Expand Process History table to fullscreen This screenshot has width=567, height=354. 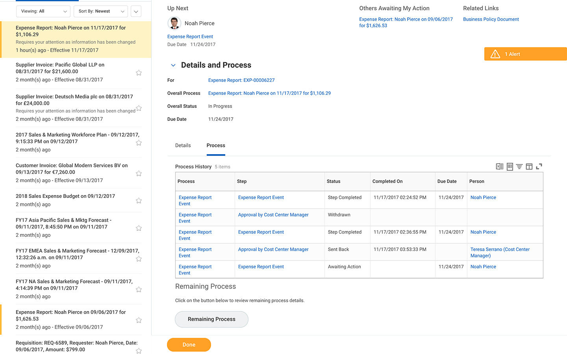point(539,166)
